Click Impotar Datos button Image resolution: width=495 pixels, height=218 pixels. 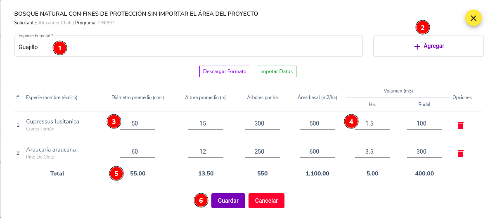click(x=277, y=71)
